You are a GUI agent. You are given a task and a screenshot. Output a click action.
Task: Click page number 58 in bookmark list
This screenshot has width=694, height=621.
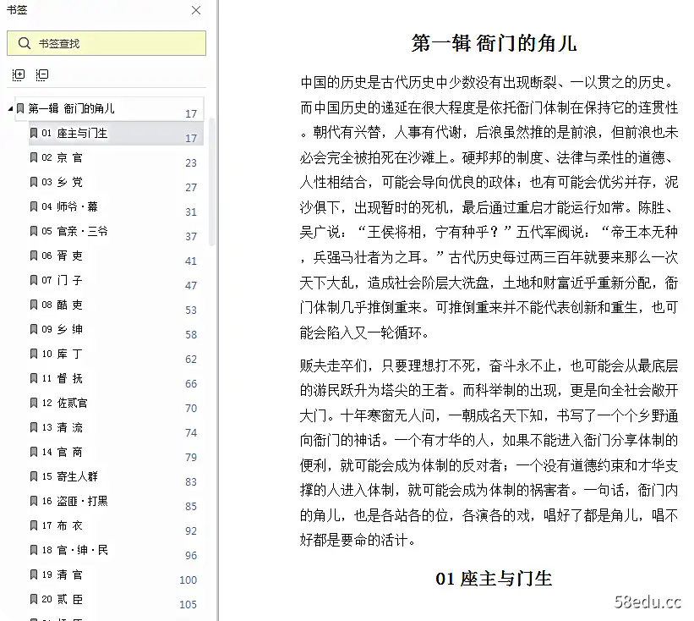click(191, 334)
